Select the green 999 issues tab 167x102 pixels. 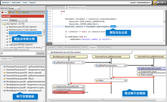26,13
